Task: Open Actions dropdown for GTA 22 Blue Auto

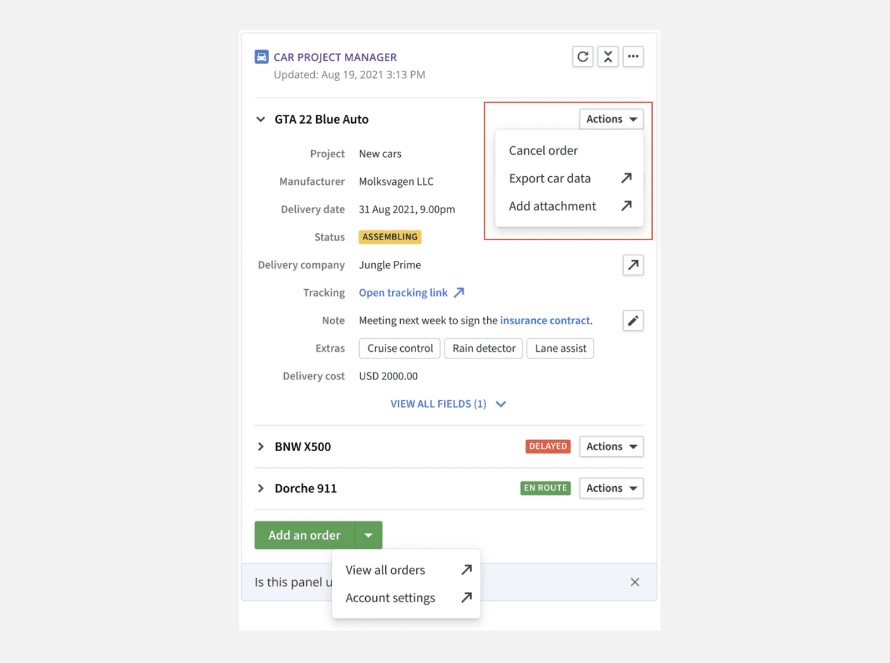Action: (611, 119)
